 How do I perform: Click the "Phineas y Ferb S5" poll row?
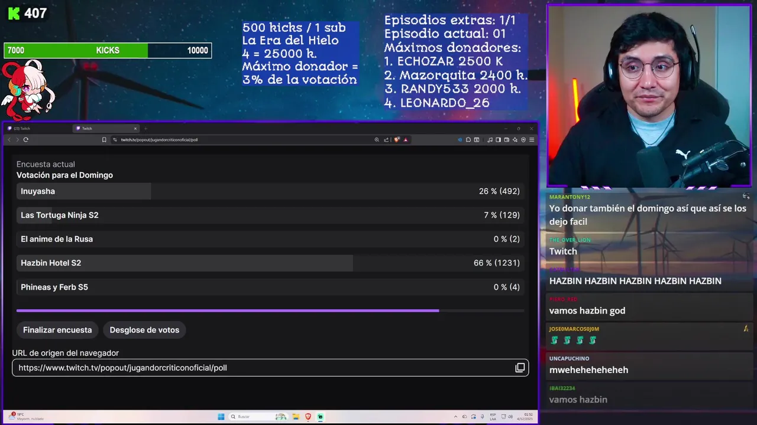(x=270, y=287)
